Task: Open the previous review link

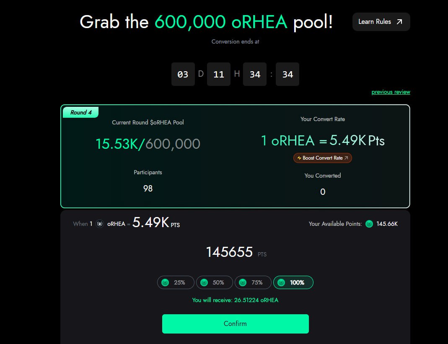Action: coord(391,92)
